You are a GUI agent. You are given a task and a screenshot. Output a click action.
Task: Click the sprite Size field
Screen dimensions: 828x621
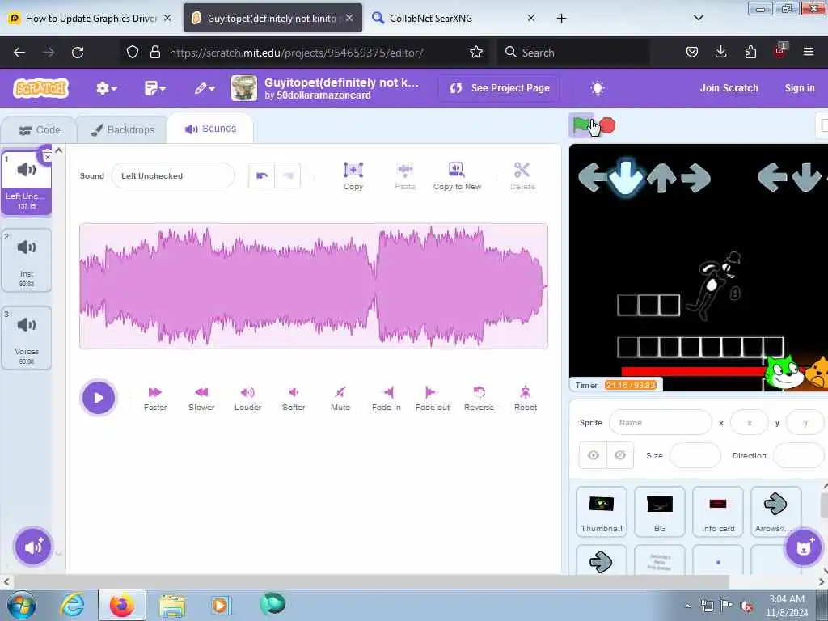coord(695,455)
